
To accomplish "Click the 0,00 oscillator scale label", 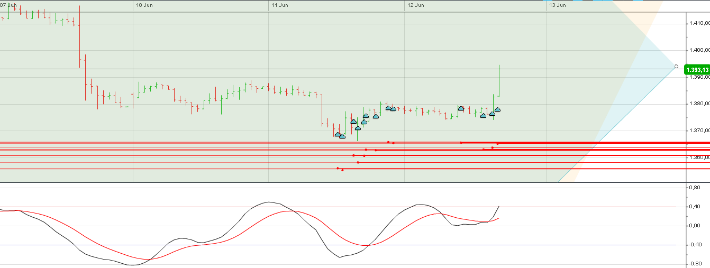I will 694,226.
